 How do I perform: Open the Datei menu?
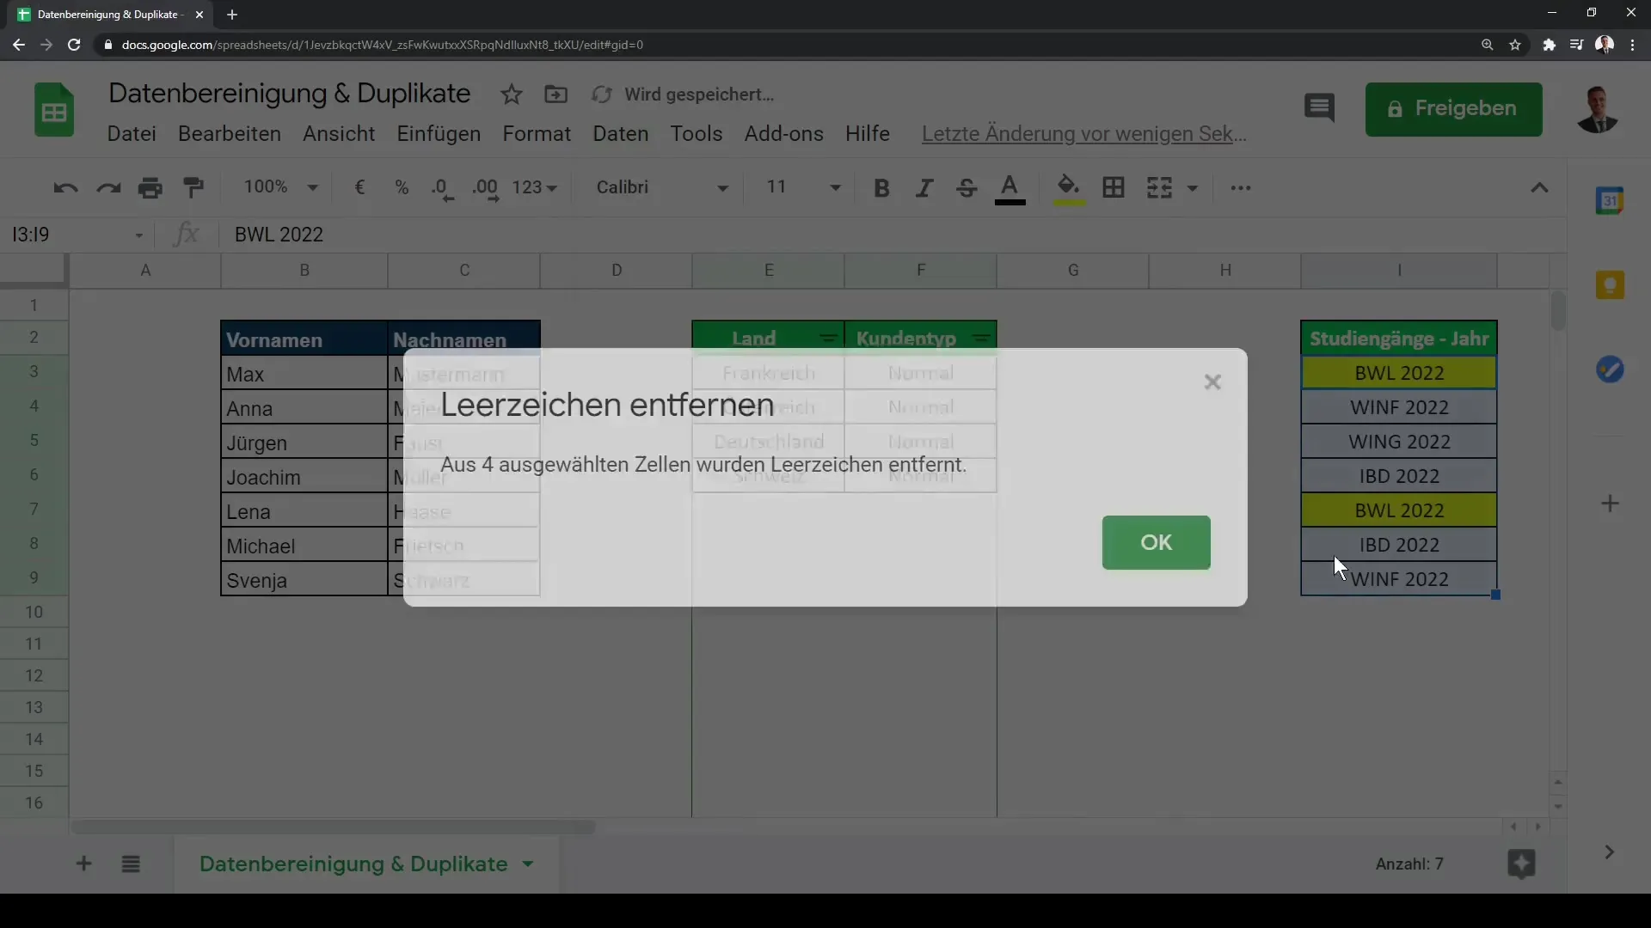coord(132,134)
